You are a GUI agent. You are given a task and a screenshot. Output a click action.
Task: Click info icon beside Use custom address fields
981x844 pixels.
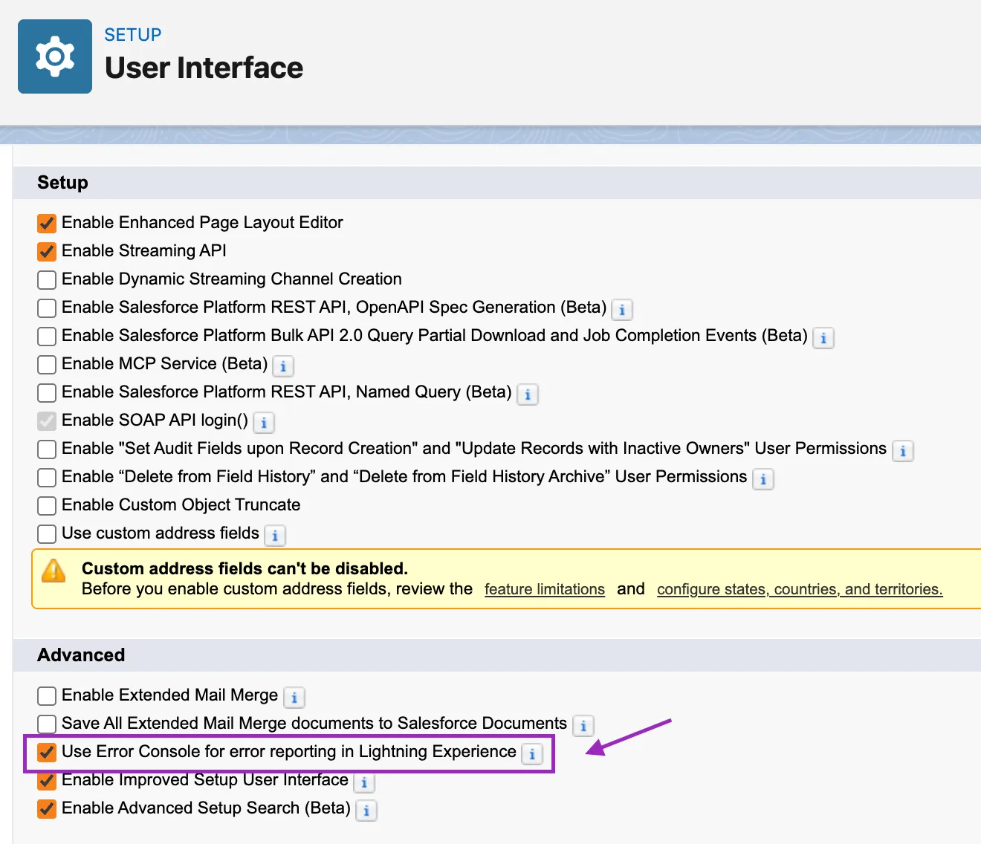(x=275, y=535)
